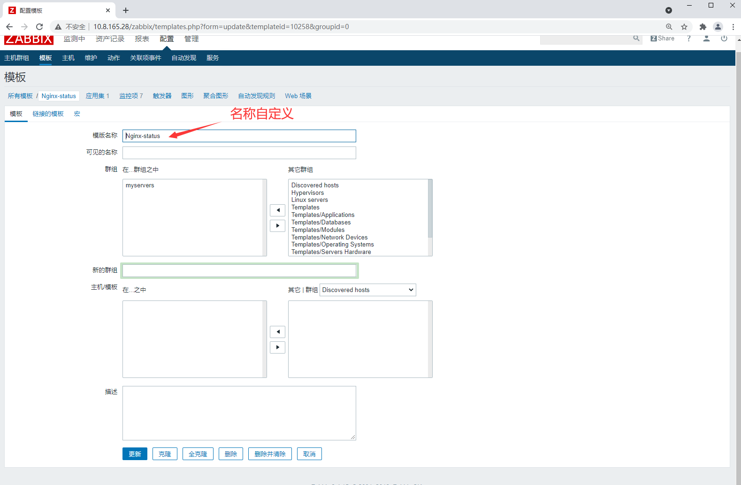Open 图形 link

click(x=188, y=96)
